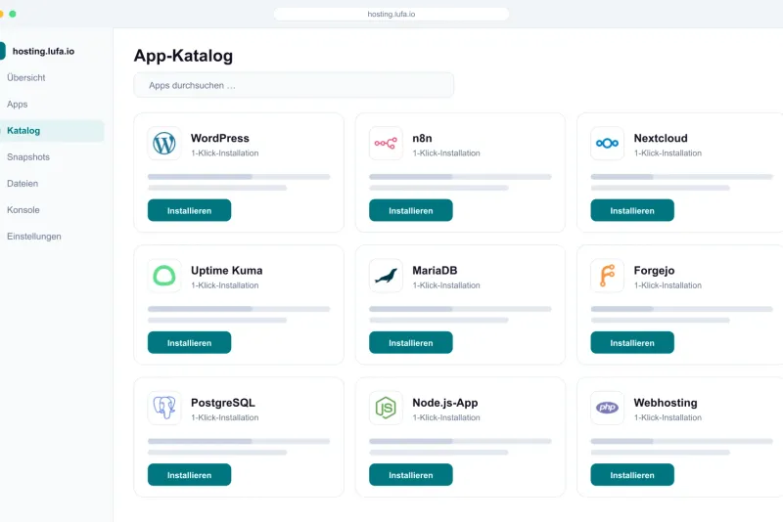Install the Node.js-App
783x522 pixels.
[411, 475]
